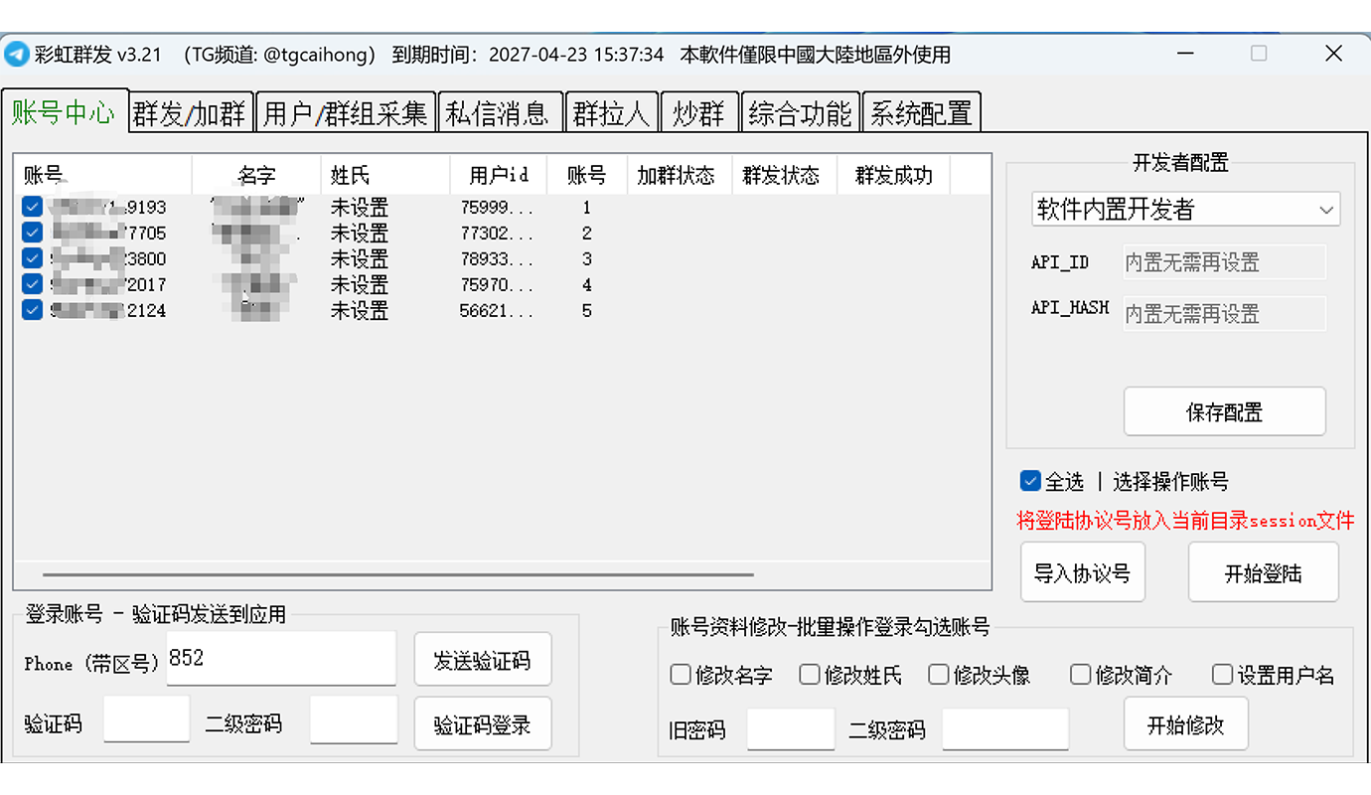Image resolution: width=1371 pixels, height=795 pixels.
Task: Uncheck the first account row checkbox
Action: tap(31, 207)
